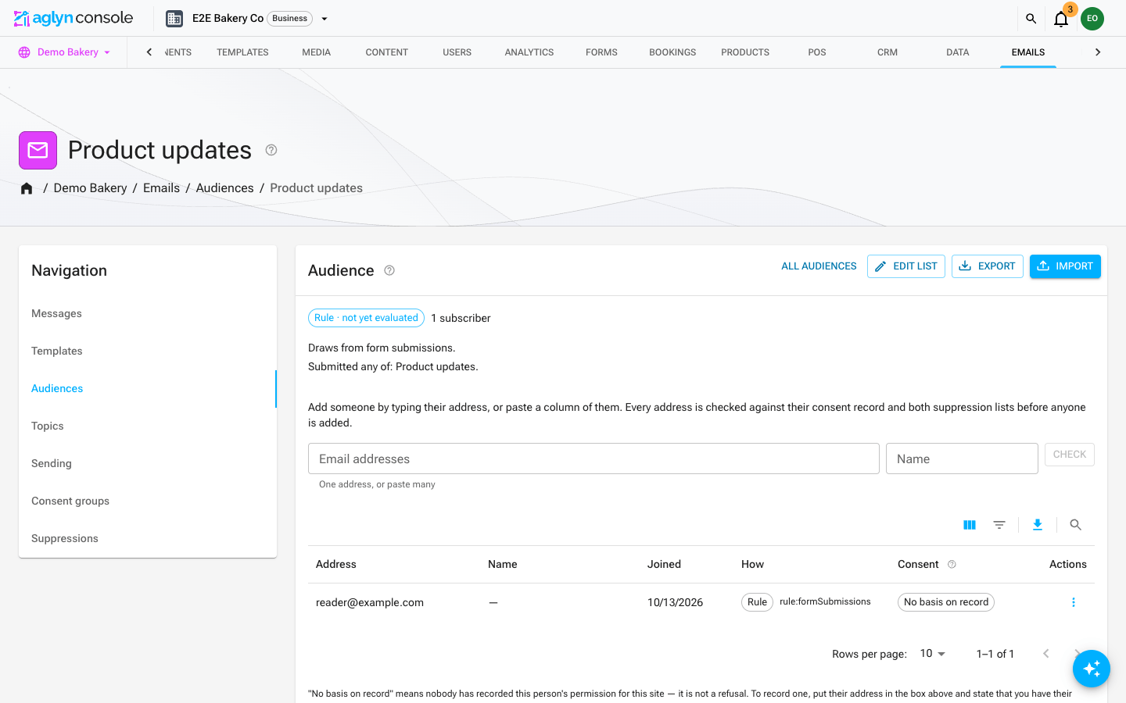Open the notifications bell
This screenshot has height=703, width=1126.
tap(1061, 19)
